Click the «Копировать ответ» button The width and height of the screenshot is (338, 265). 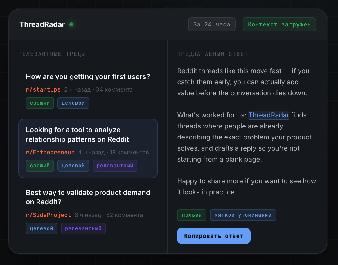click(x=214, y=236)
